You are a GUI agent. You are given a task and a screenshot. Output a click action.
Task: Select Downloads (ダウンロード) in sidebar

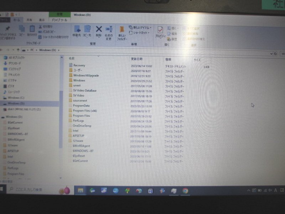12,63
